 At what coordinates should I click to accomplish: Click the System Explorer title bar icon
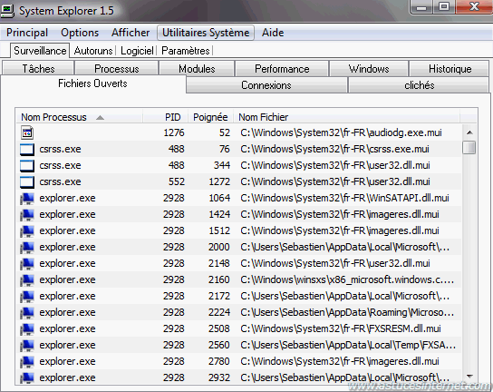7,11
